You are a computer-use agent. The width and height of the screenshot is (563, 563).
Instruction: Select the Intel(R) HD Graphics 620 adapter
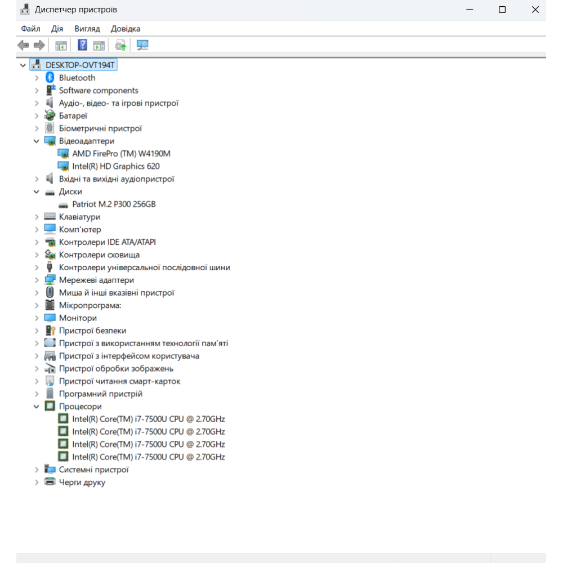pyautogui.click(x=115, y=166)
